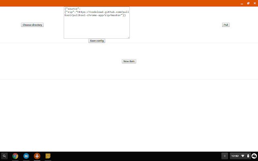The width and height of the screenshot is (258, 161).
Task: Open the yellow Google Keep shelf icon
Action: [x=48, y=156]
